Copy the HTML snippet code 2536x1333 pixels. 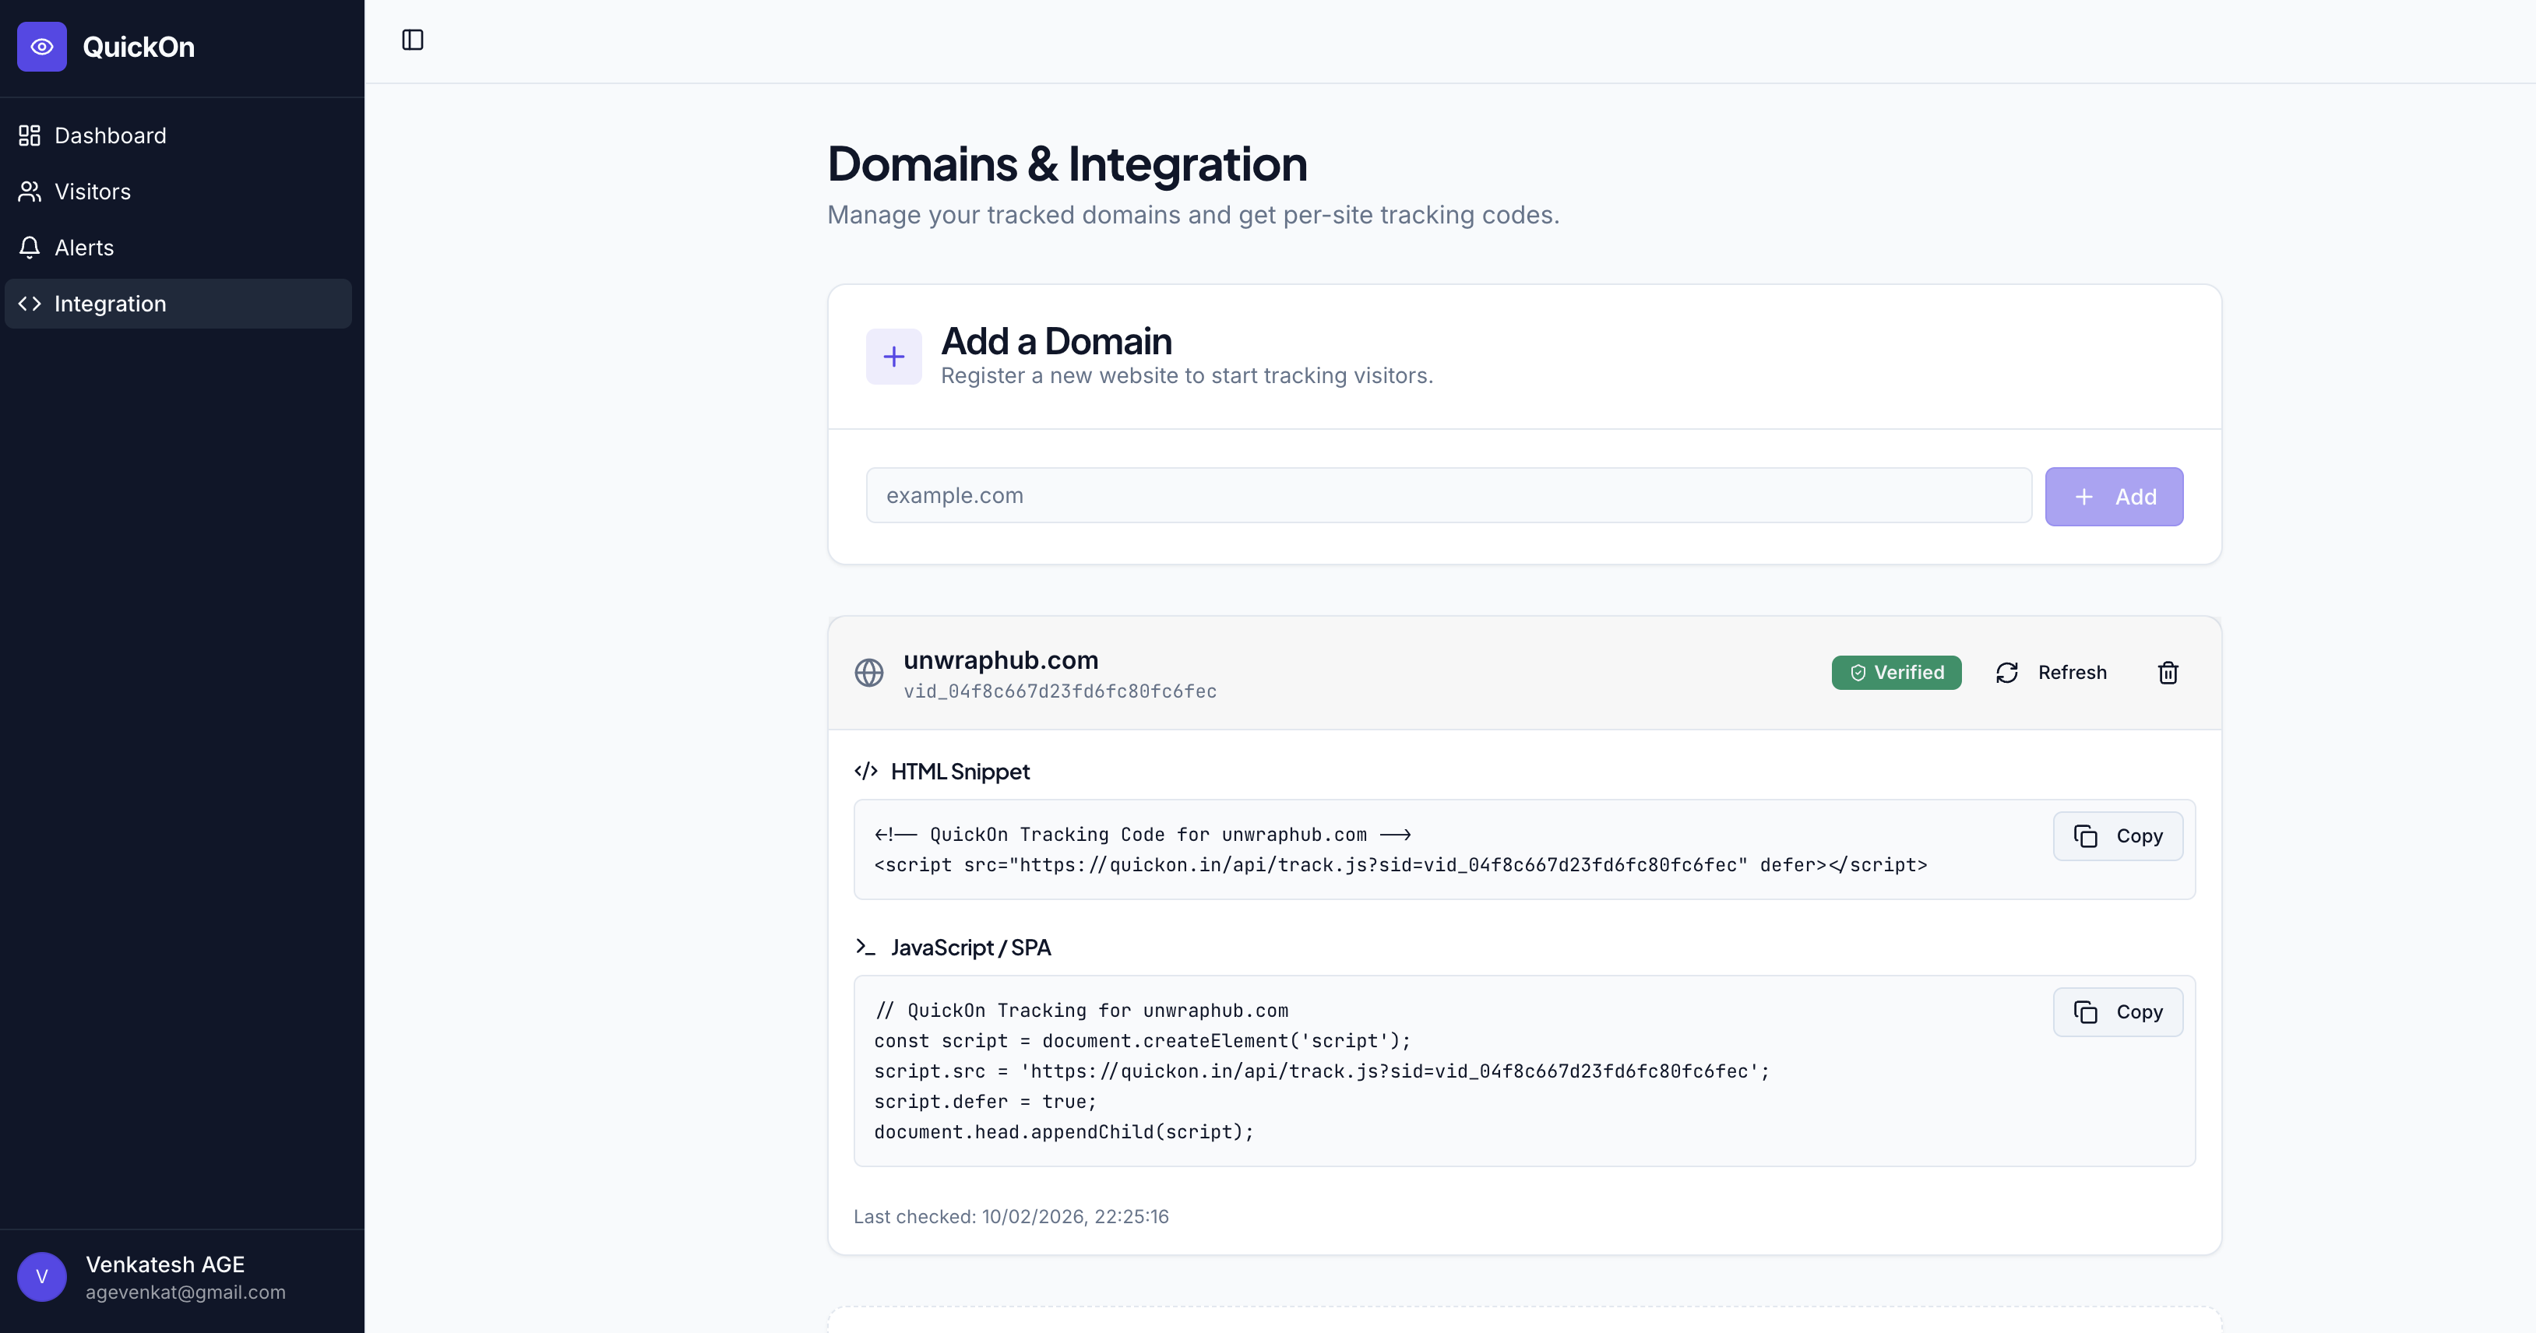2118,837
